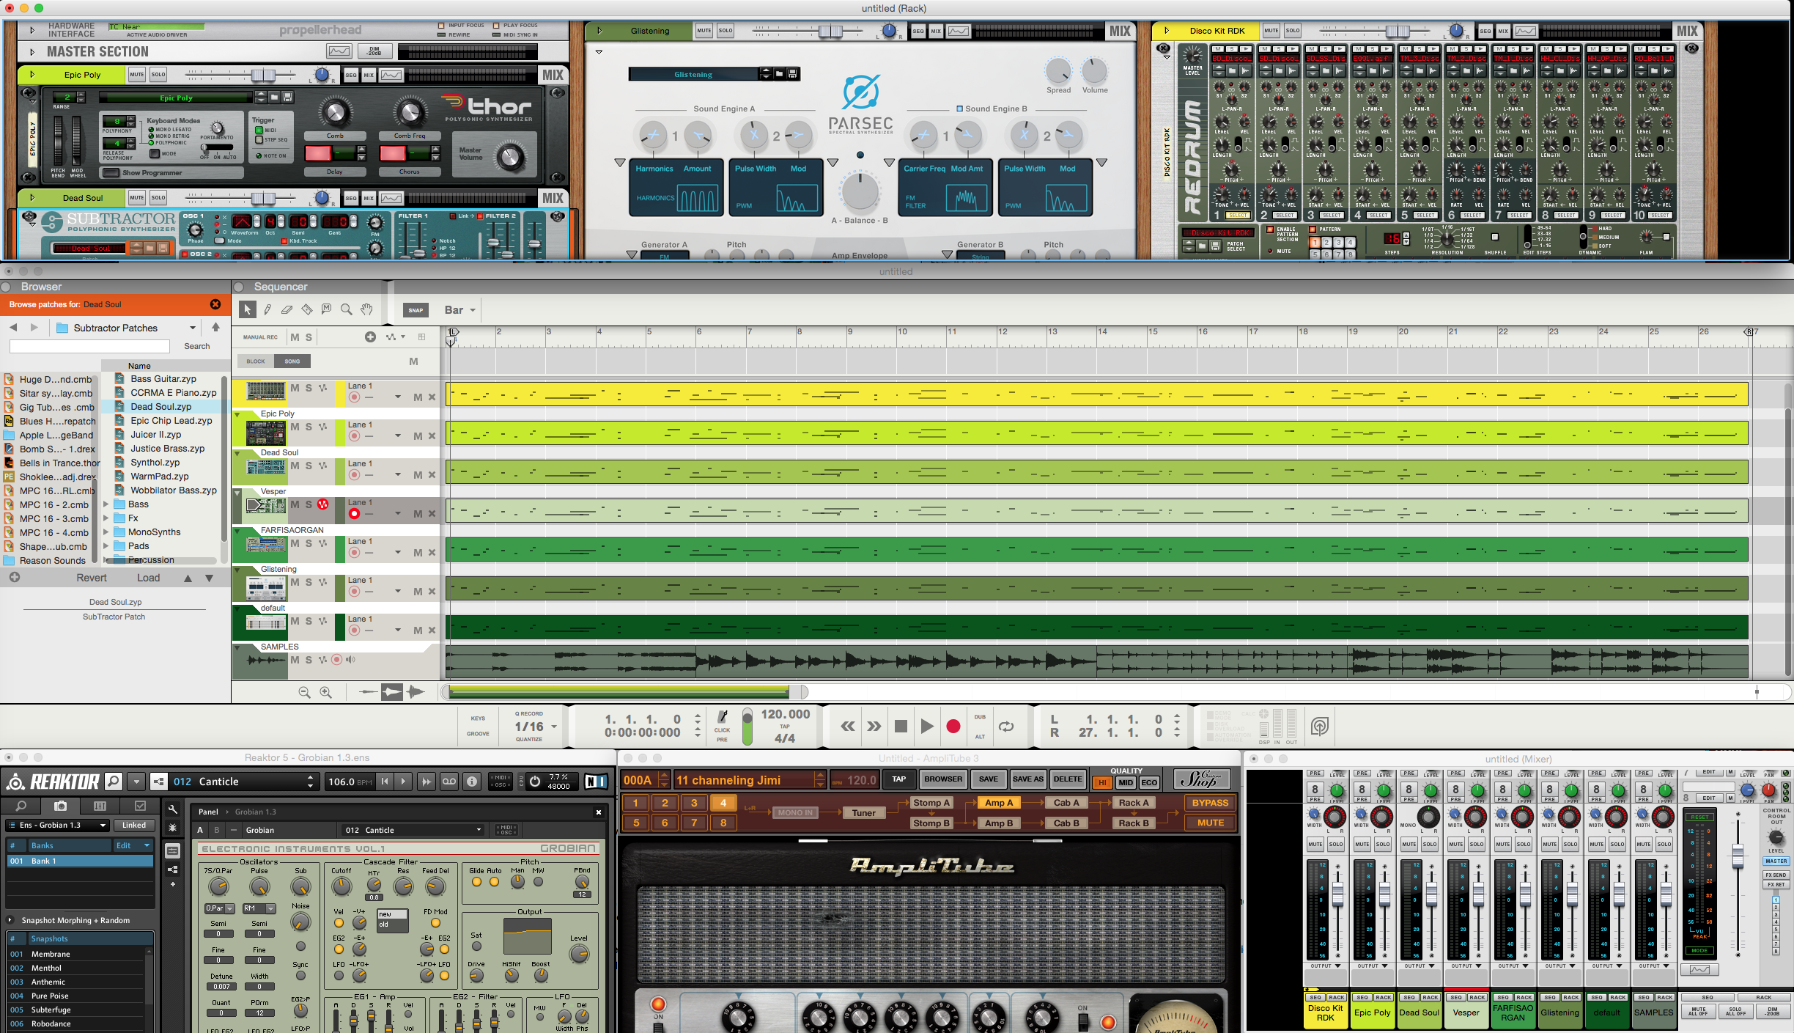Toggle the Loop button in transport
This screenshot has height=1033, width=1794.
point(1006,727)
